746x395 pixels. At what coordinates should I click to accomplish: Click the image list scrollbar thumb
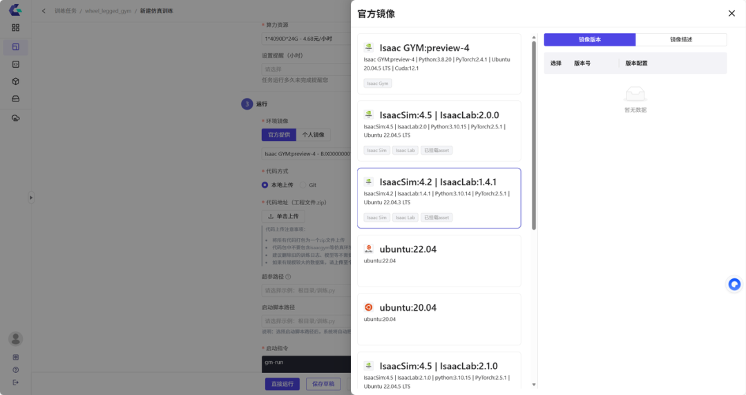pyautogui.click(x=534, y=135)
